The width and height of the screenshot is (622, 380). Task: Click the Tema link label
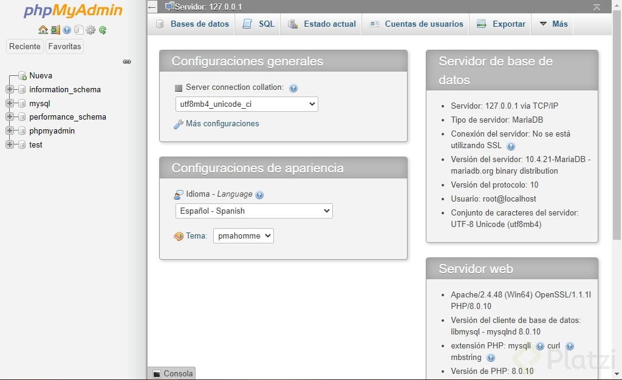pyautogui.click(x=196, y=236)
